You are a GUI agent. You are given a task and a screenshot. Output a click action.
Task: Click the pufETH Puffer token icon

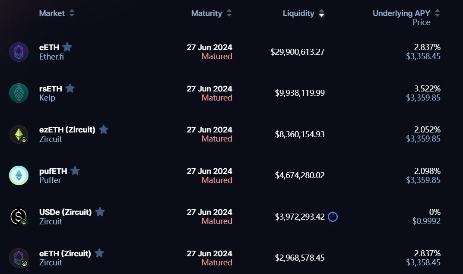click(x=19, y=176)
